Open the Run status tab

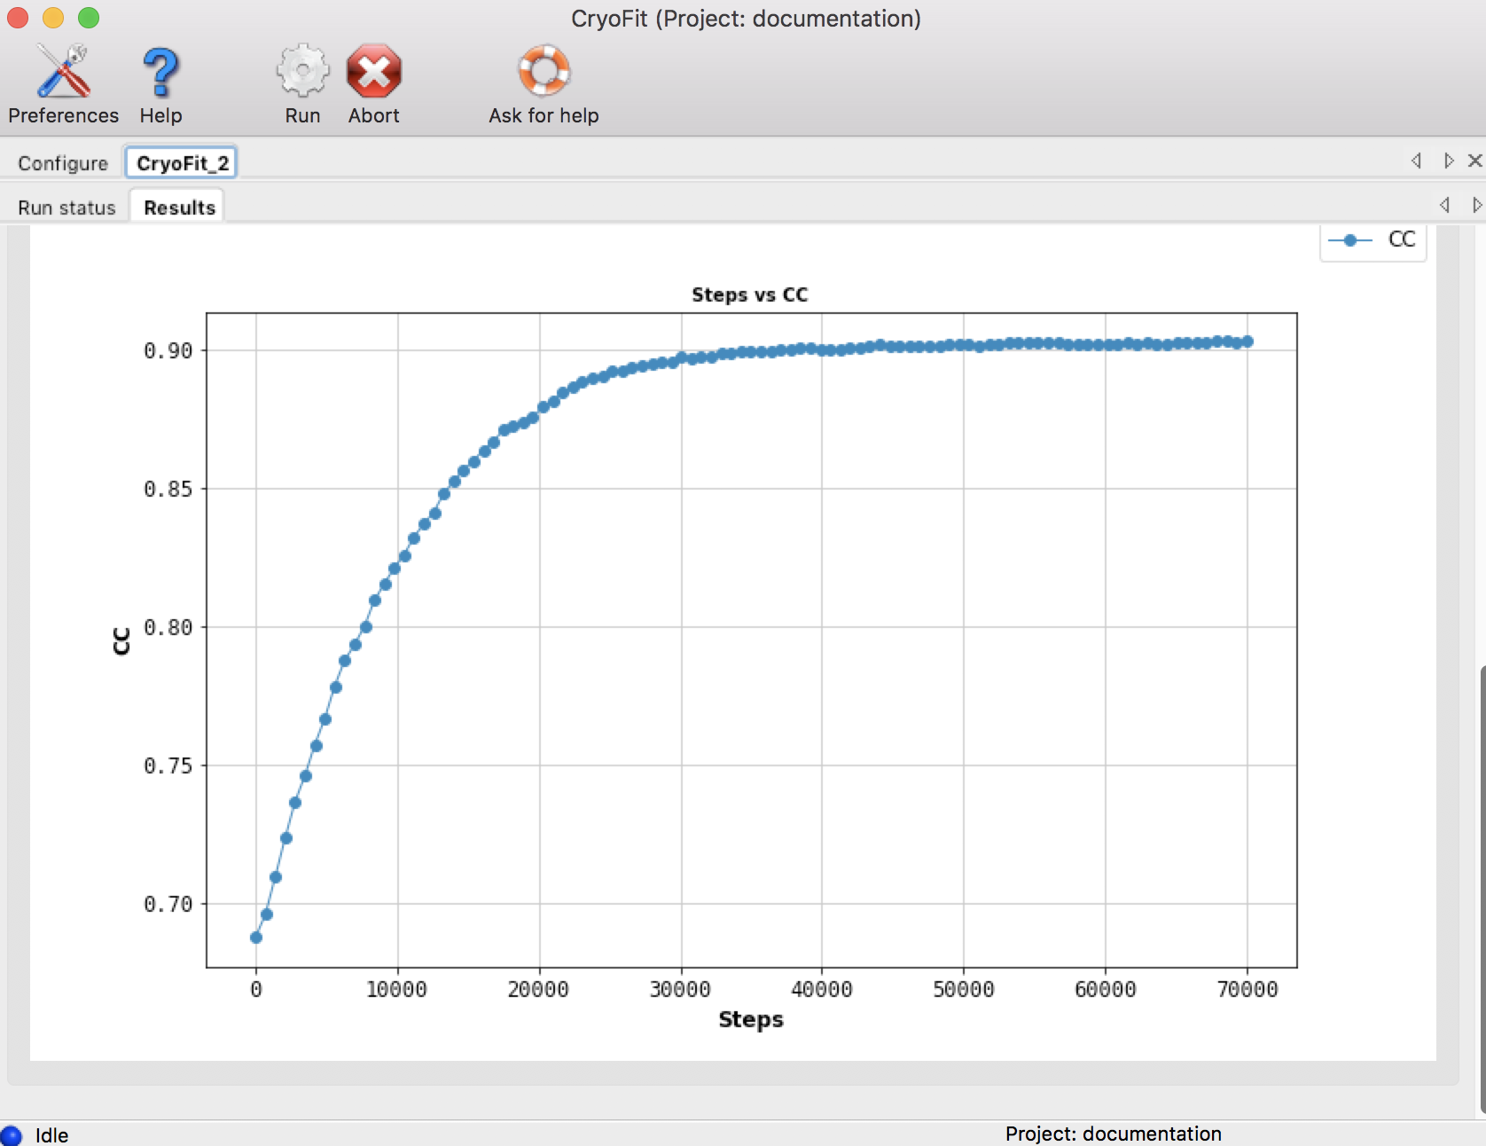pos(66,207)
